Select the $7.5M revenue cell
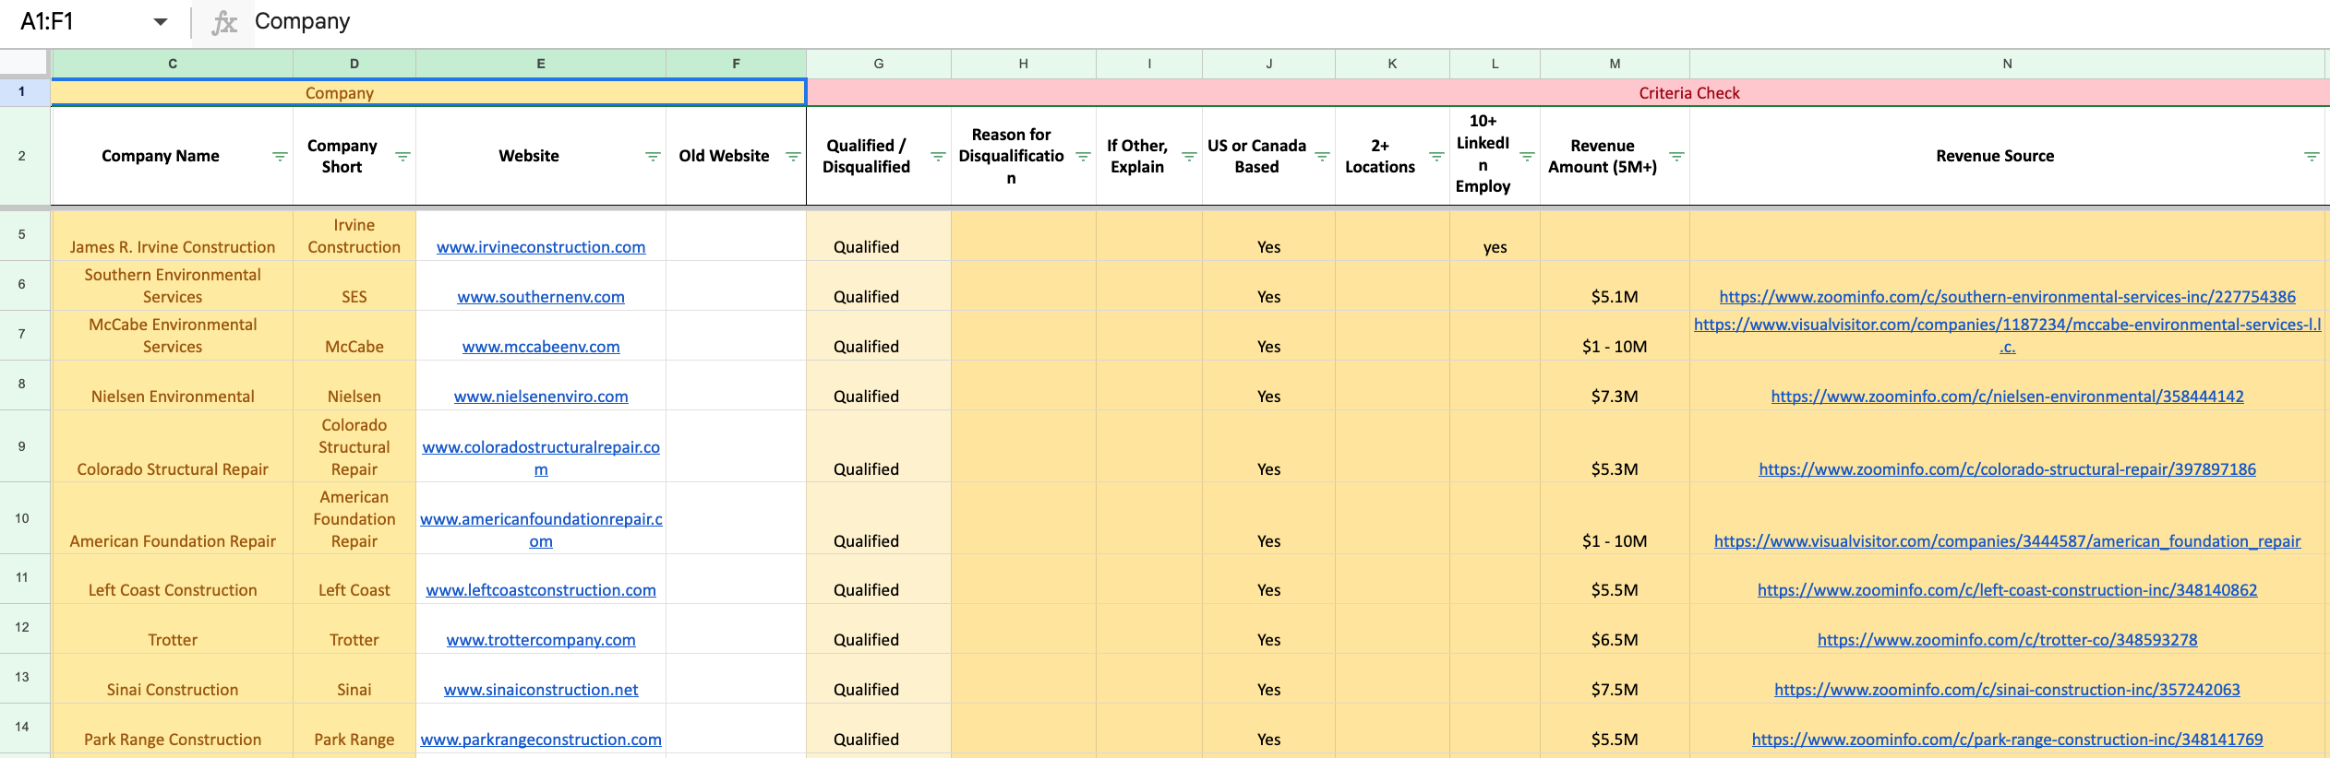The height and width of the screenshot is (758, 2330). (1615, 679)
